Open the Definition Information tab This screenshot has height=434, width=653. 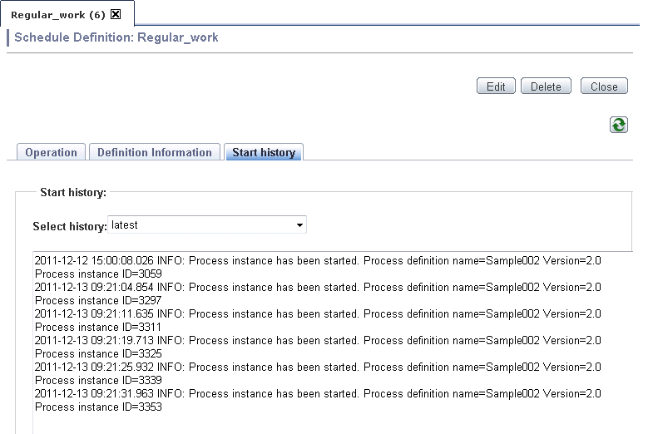pos(155,152)
